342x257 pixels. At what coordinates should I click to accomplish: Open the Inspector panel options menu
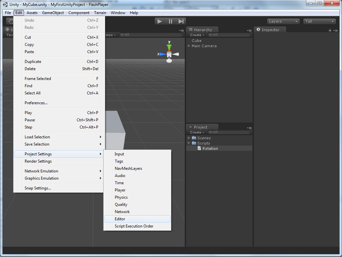[x=336, y=30]
